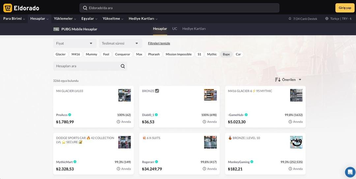Focus the Eldorado'da ara search field
Viewport: 356px width, 179px height.
179,8
